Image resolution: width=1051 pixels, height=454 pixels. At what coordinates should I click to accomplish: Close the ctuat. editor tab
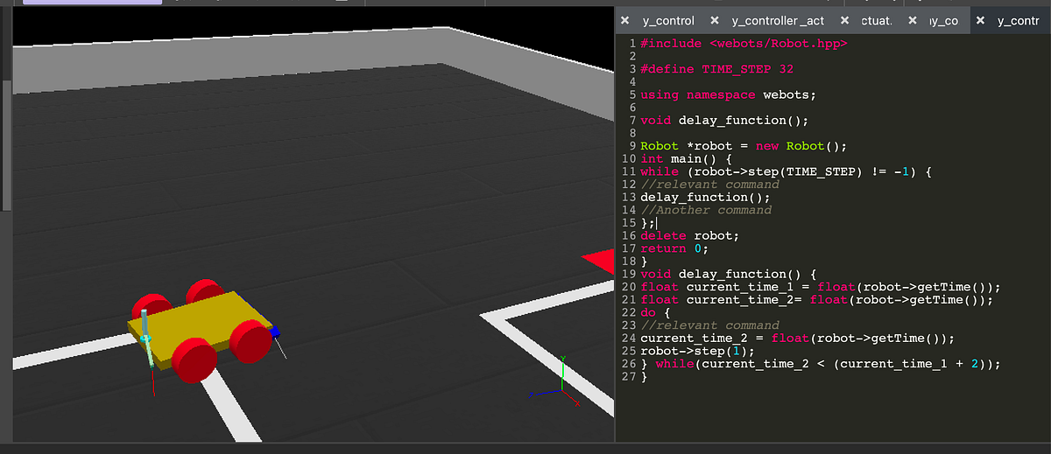[844, 20]
